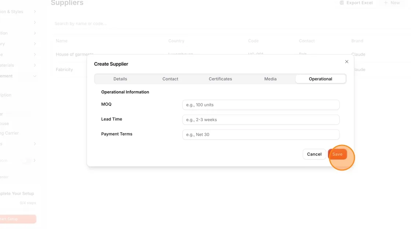Expand the 'aterials' sidebar section chevron

click(x=35, y=65)
